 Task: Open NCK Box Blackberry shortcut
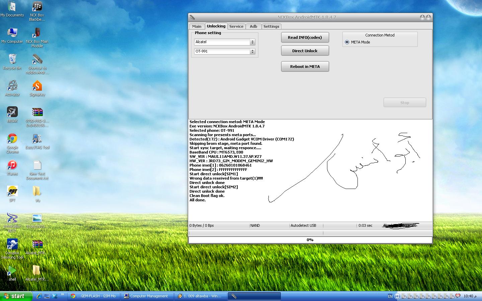(x=37, y=11)
